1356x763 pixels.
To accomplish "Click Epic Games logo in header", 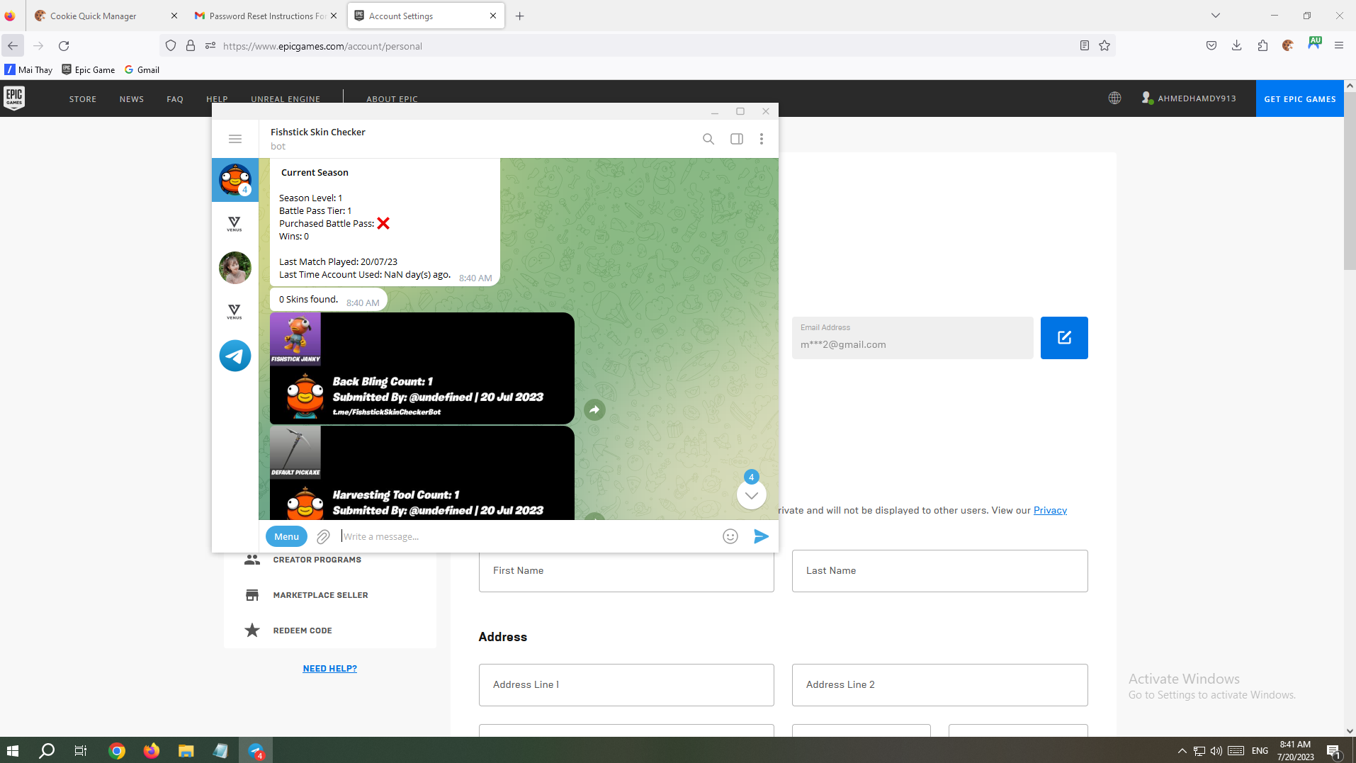I will point(14,98).
